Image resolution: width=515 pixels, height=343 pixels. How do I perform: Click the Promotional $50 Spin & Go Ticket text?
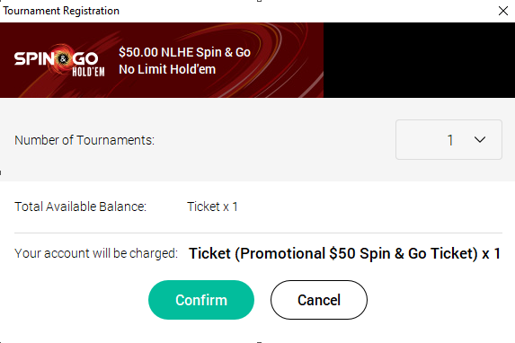coord(356,253)
